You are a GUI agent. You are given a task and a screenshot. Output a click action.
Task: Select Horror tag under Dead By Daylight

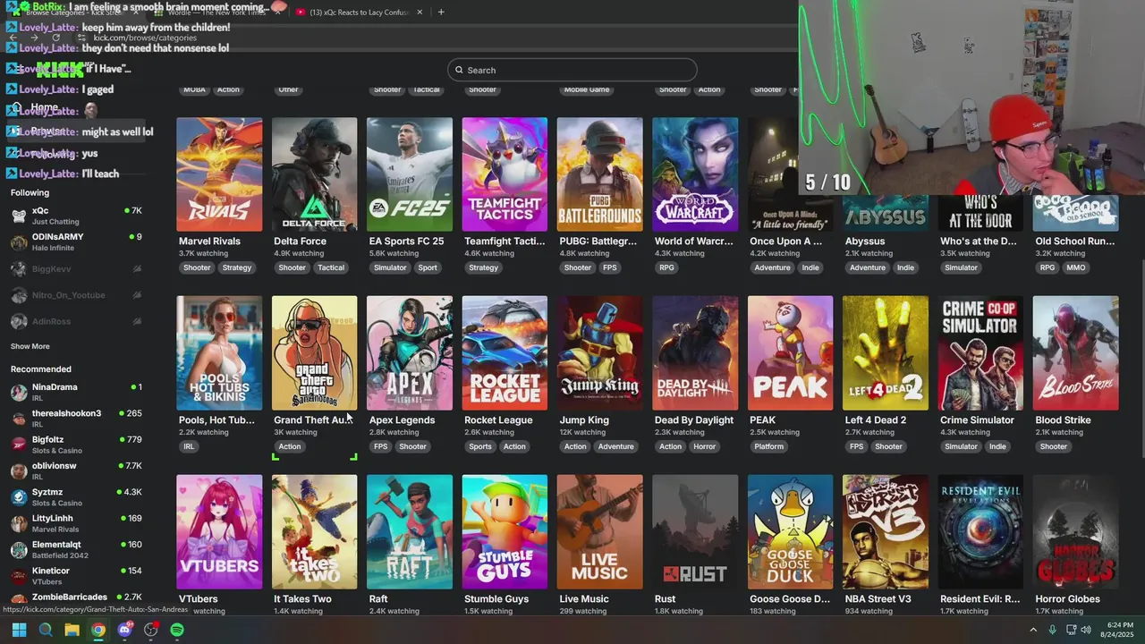click(705, 446)
